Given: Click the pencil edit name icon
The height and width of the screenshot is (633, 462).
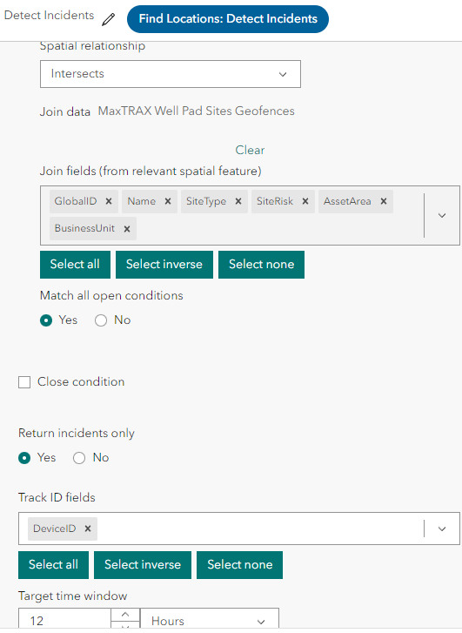Looking at the screenshot, I should (108, 19).
